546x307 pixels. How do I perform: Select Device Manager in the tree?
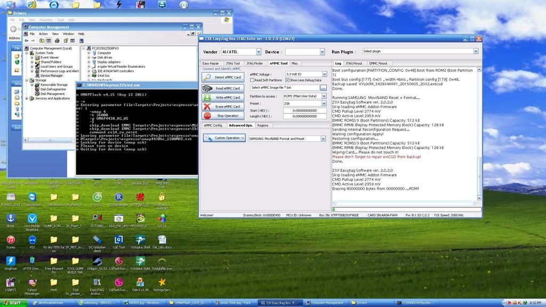point(51,76)
